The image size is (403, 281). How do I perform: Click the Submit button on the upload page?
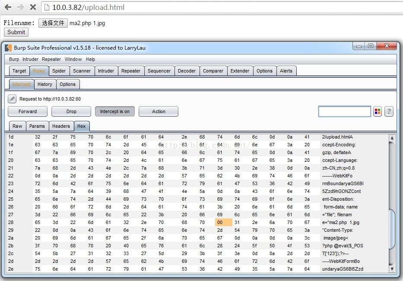(16, 32)
